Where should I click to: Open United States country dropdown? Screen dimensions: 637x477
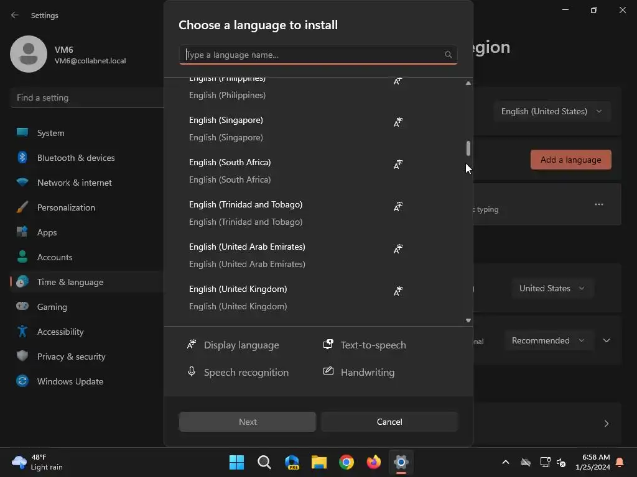tap(552, 288)
